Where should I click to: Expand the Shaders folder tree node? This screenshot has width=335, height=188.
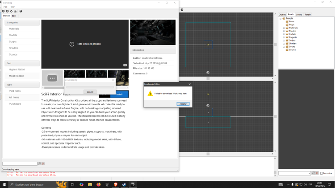(284, 43)
